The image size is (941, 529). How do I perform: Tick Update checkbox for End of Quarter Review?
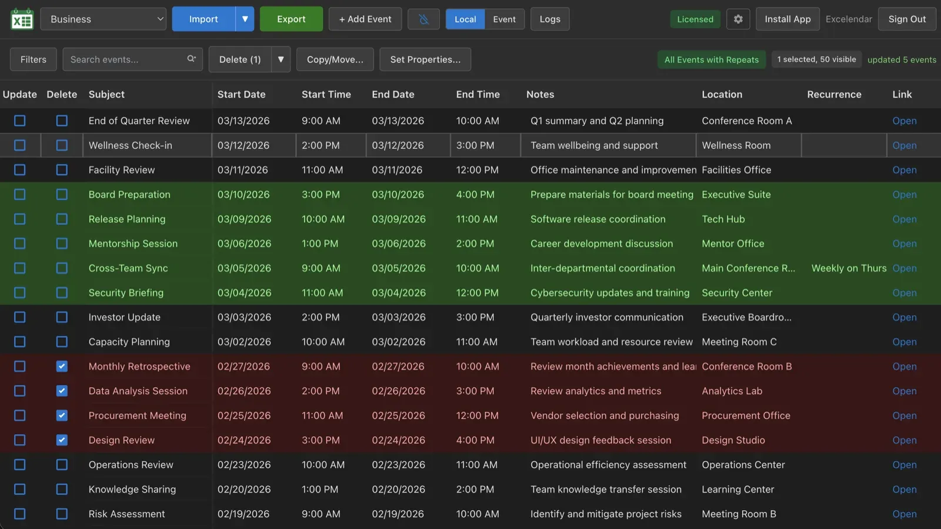20,121
